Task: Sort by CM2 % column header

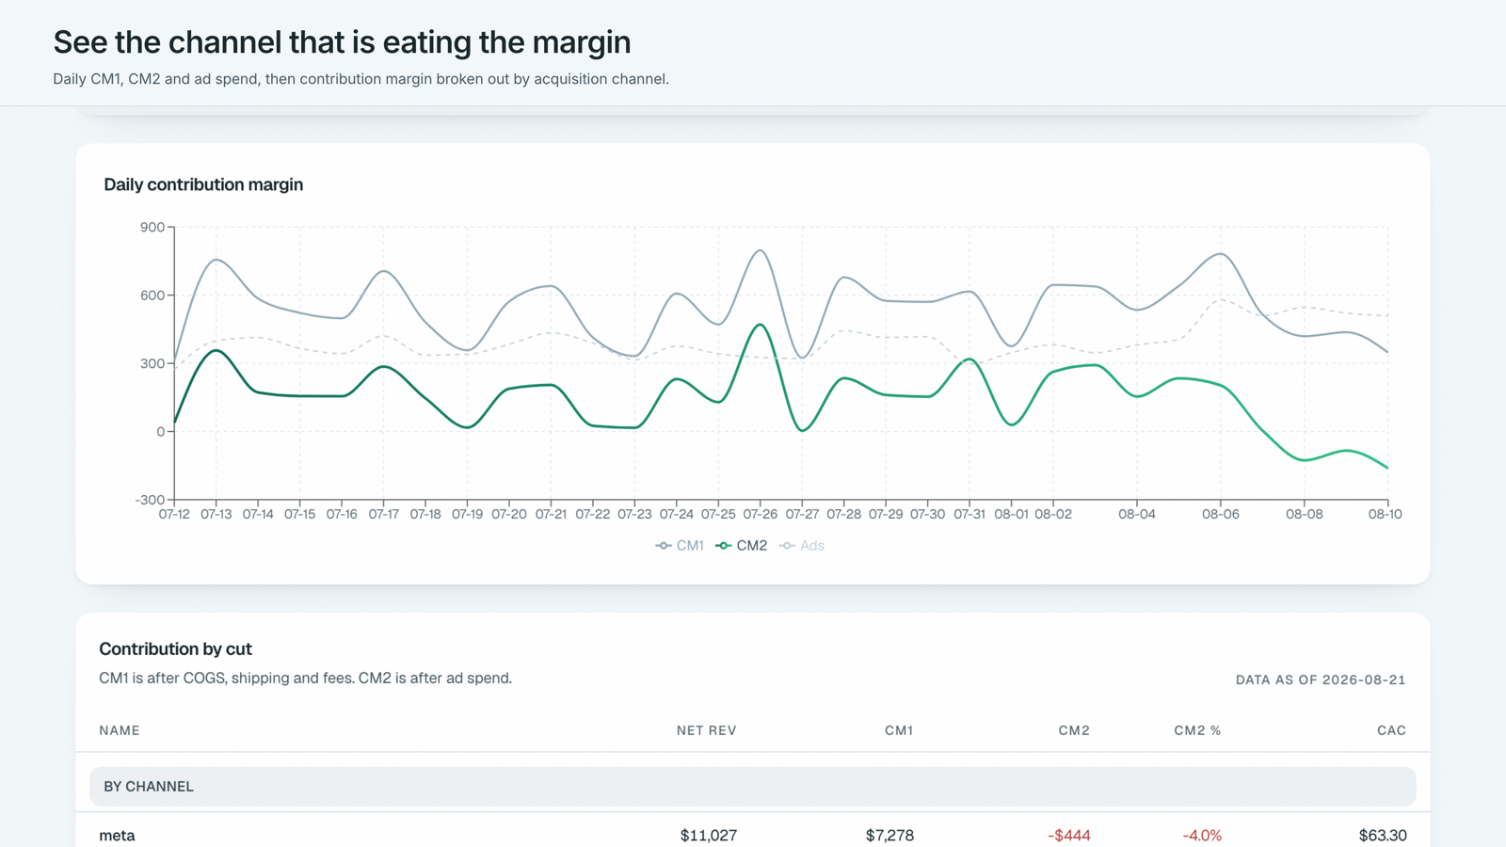Action: pyautogui.click(x=1197, y=730)
